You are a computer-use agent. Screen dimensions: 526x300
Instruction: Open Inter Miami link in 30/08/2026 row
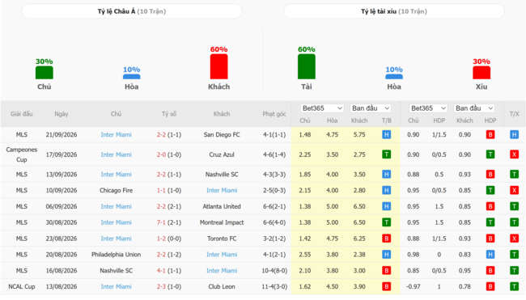point(116,222)
